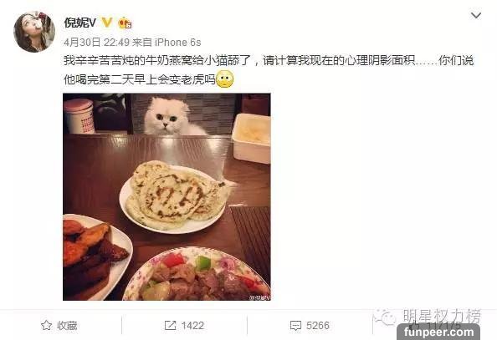Enlarge the cat and dinner photo
This screenshot has width=497, height=340.
click(167, 197)
